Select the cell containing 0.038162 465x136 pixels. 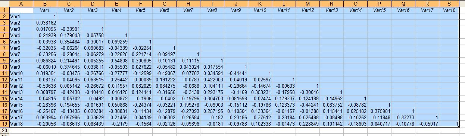click(45, 23)
